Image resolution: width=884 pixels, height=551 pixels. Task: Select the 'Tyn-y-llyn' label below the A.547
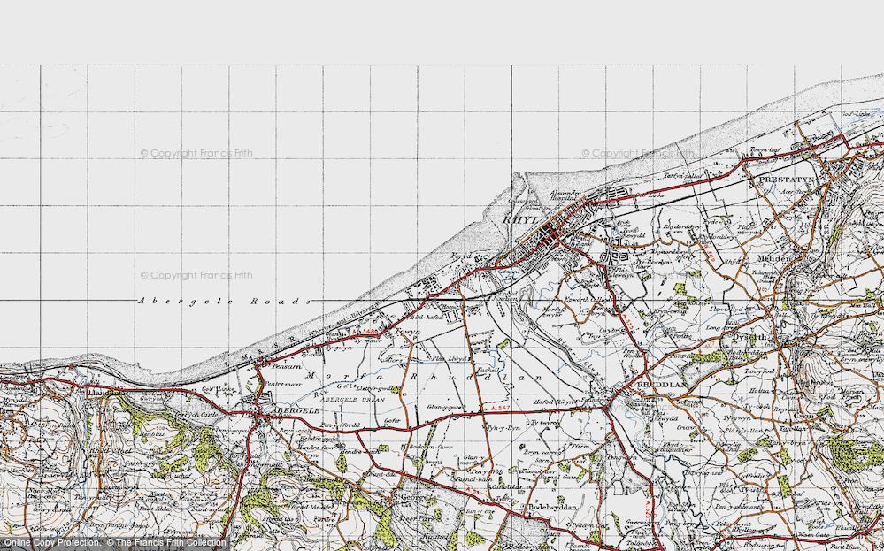click(503, 428)
